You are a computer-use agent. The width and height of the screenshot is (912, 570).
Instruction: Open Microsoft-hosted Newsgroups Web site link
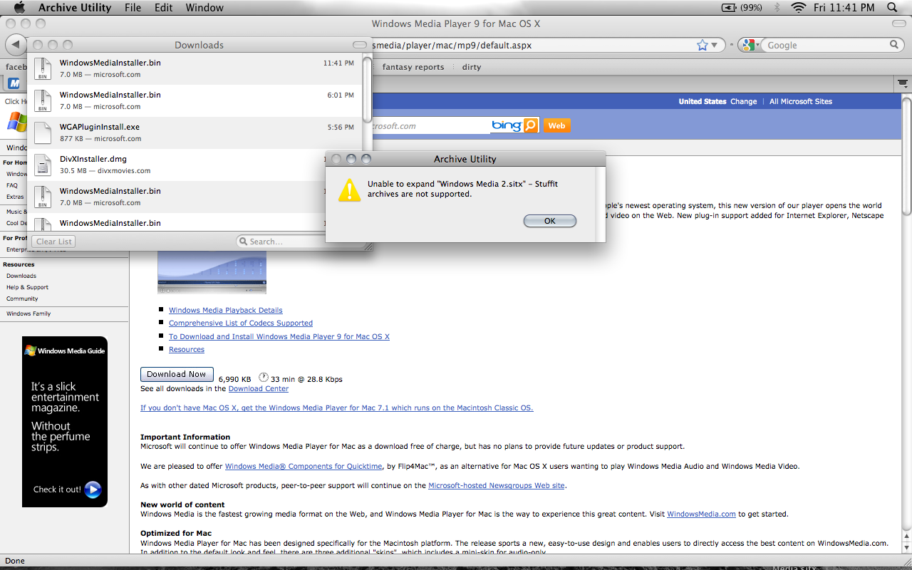click(x=497, y=485)
